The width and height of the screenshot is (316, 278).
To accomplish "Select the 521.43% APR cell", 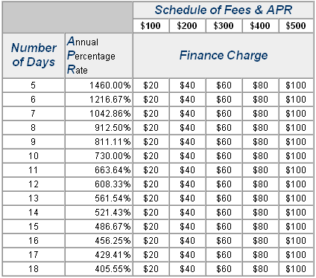I will tap(98, 213).
